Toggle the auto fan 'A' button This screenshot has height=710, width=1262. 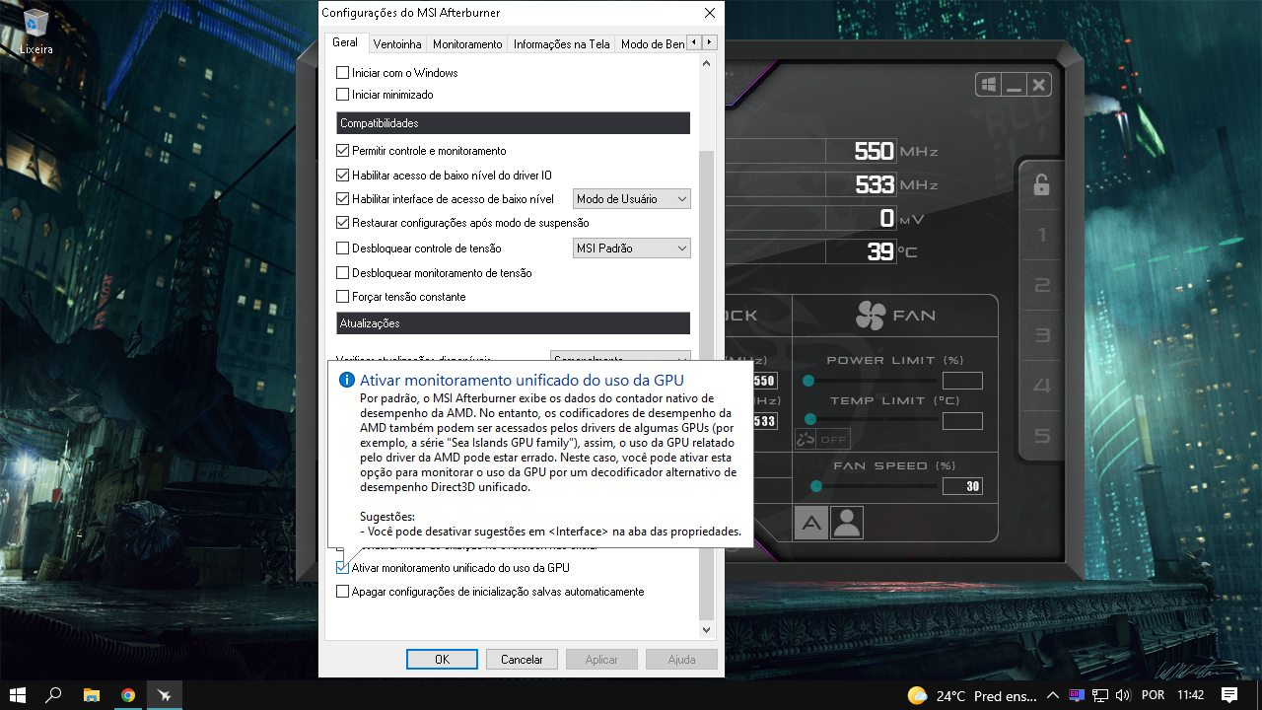[811, 523]
